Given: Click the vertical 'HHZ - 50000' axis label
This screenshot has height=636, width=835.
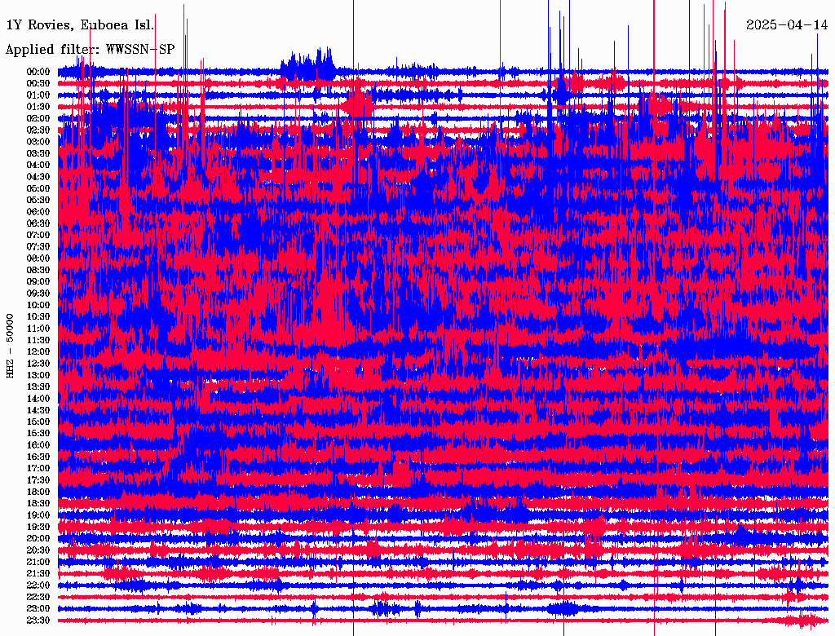Looking at the screenshot, I should (11, 346).
